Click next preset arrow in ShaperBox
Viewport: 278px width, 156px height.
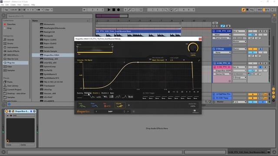pos(128,112)
